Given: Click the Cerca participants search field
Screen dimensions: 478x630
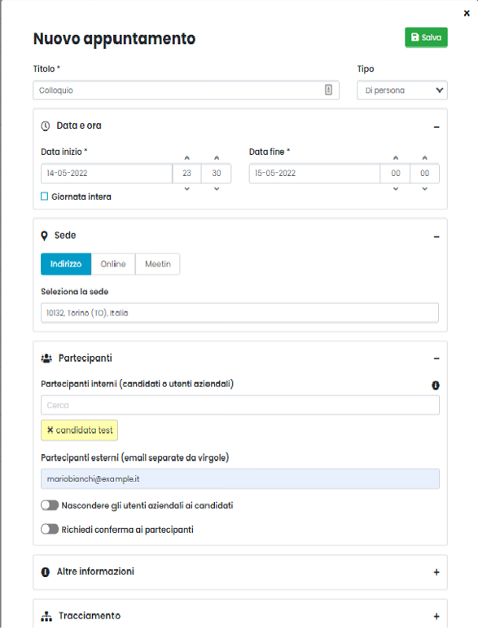Looking at the screenshot, I should [240, 405].
